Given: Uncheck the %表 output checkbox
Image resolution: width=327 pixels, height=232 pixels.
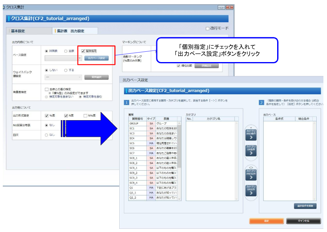Looking at the screenshot, I should (47, 115).
